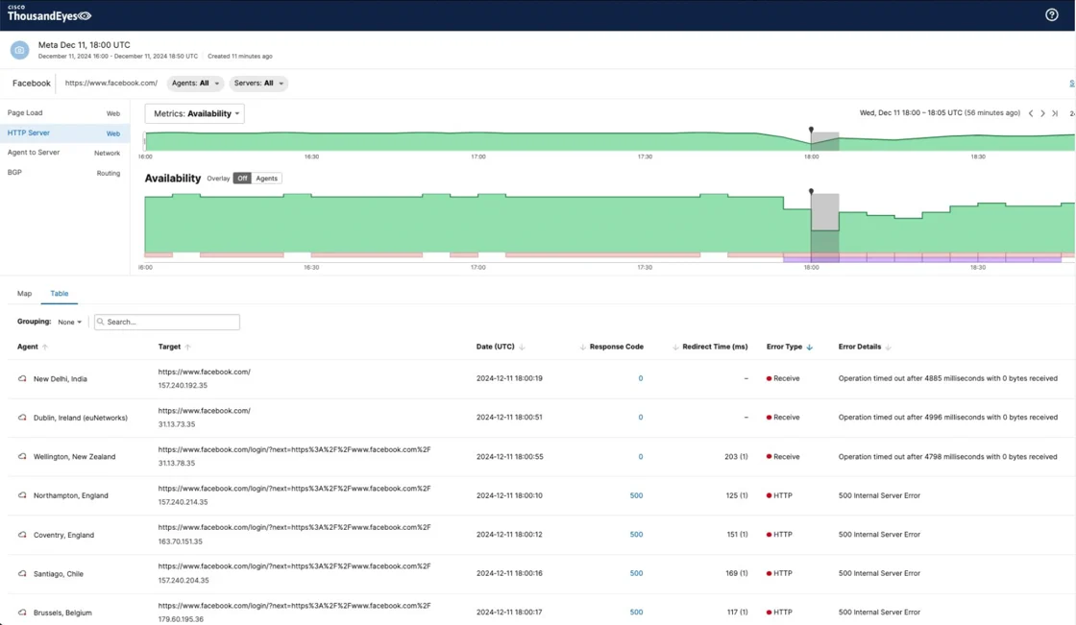
Task: Jump to latest data skip arrow
Action: 1055,113
